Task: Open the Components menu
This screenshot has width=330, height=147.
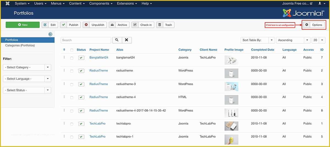Action: [101, 4]
